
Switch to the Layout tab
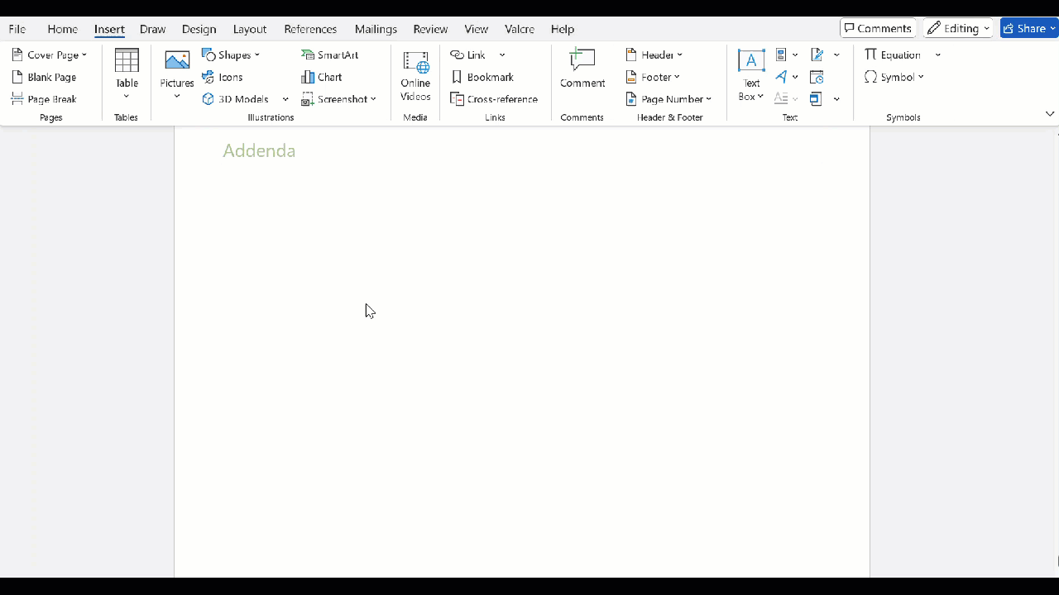(x=250, y=29)
